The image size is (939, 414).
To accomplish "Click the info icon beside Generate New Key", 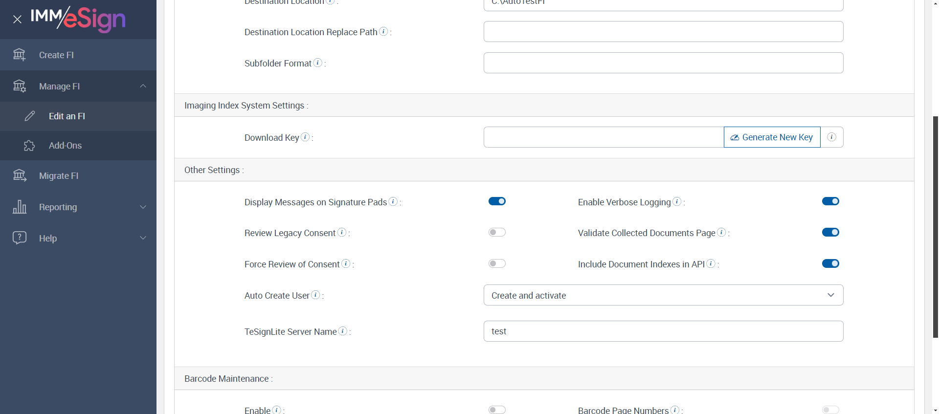I will (831, 137).
